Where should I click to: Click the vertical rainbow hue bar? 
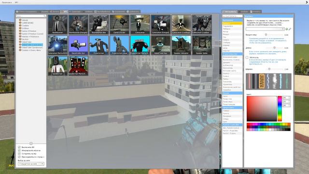(x=280, y=108)
